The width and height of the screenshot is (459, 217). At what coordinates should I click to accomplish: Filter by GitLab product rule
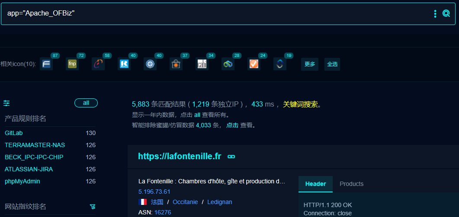(x=14, y=133)
